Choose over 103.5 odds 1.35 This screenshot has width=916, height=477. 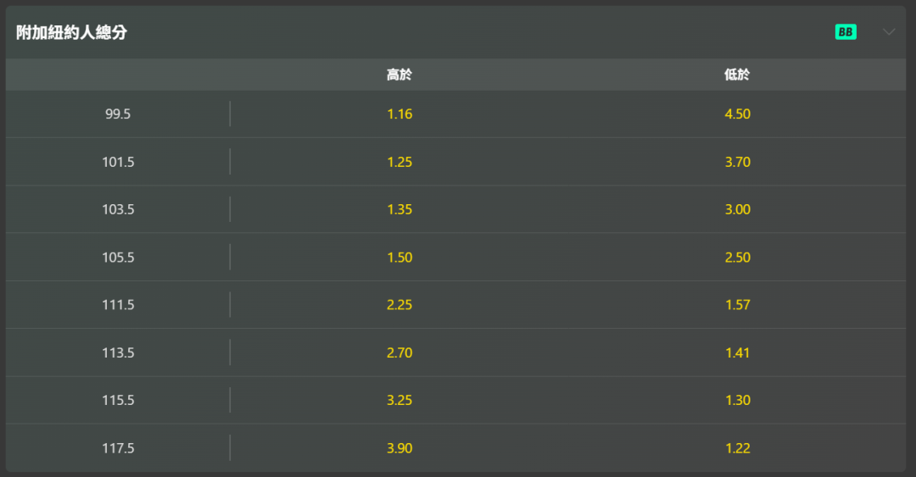click(399, 209)
